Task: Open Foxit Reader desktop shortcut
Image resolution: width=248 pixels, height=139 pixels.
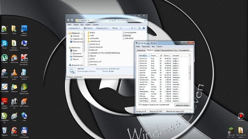Action: coord(4,88)
